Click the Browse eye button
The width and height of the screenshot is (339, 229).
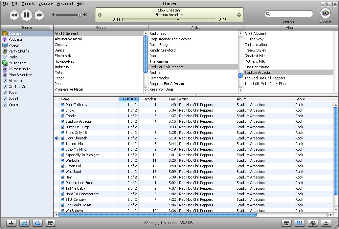click(325, 13)
